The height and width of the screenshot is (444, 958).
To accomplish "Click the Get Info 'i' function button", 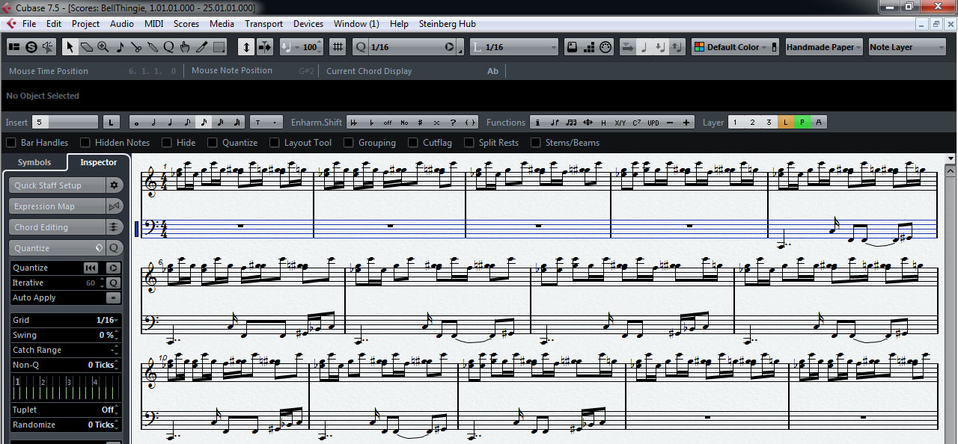I will click(x=538, y=123).
